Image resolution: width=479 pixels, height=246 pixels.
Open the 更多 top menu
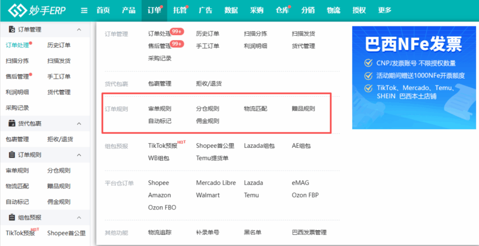[x=385, y=10]
